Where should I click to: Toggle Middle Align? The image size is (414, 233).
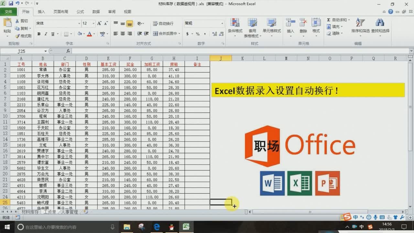coord(123,24)
